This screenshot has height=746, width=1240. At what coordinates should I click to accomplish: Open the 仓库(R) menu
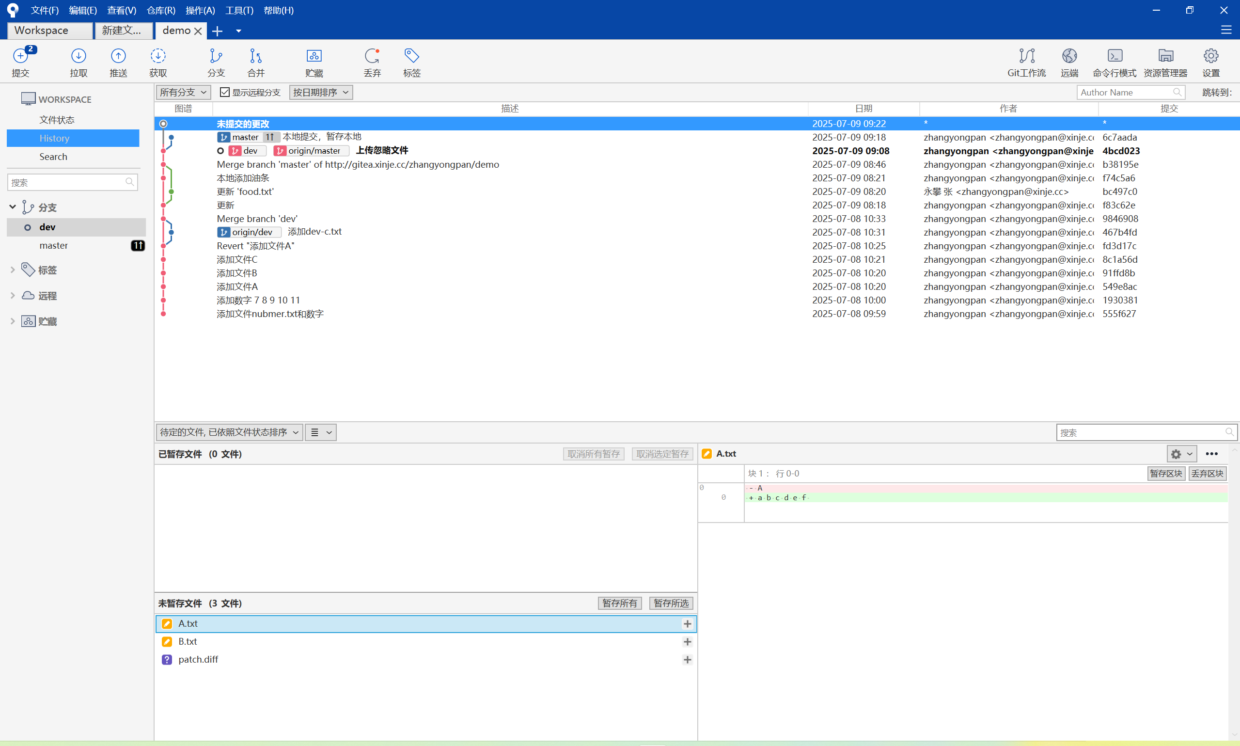click(161, 11)
